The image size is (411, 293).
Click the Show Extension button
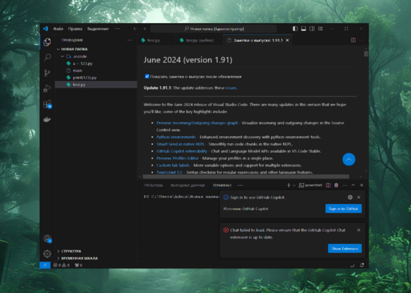tap(345, 249)
